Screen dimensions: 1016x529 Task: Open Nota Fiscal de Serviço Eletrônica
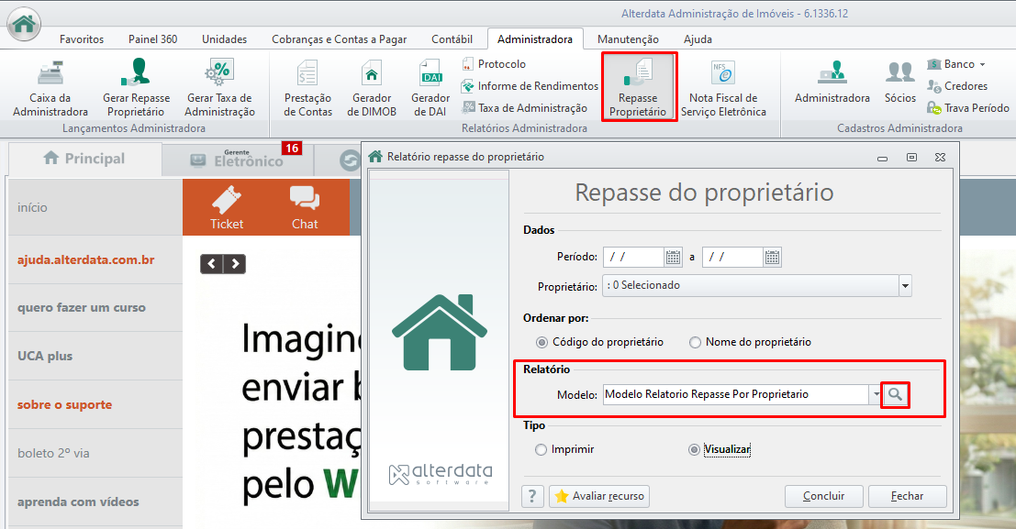pos(723,88)
